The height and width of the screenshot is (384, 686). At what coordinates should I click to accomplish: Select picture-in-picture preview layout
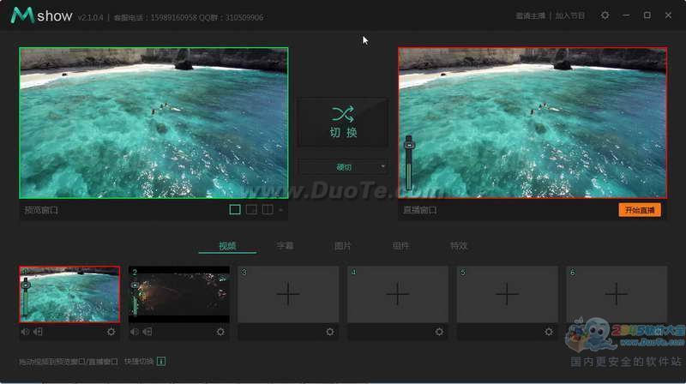251,209
